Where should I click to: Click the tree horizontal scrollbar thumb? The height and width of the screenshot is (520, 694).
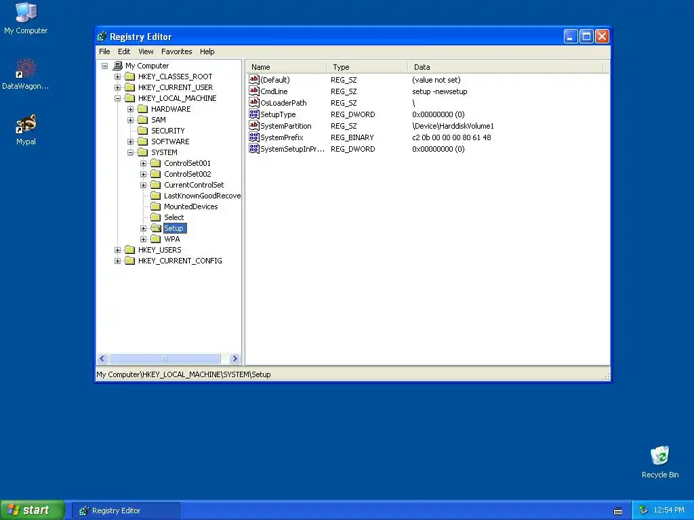[x=165, y=359]
